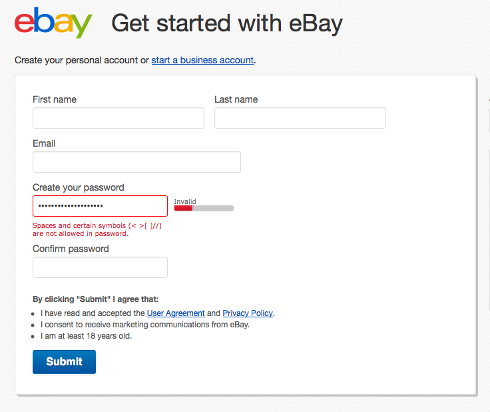Click the Invalid strength label
Screen dimensions: 490x412
[185, 201]
